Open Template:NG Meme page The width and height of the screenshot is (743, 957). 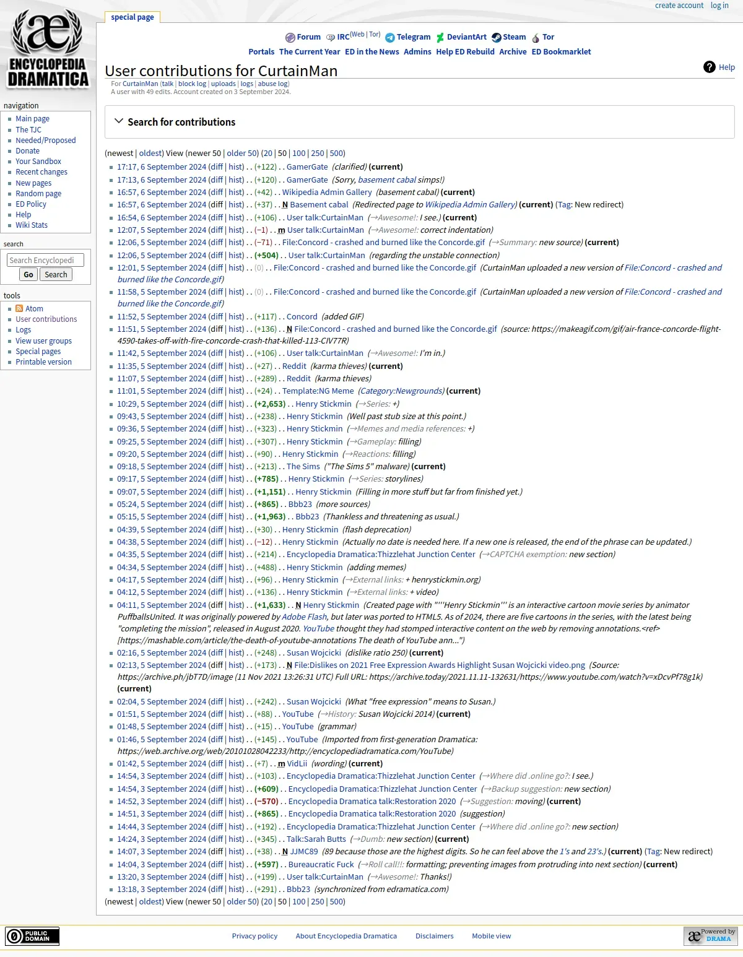coord(318,391)
